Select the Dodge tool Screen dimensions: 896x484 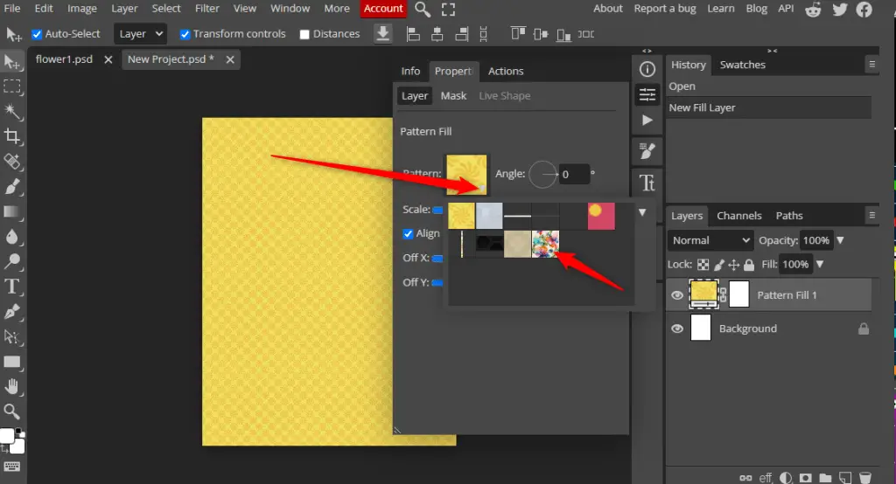[x=12, y=261]
